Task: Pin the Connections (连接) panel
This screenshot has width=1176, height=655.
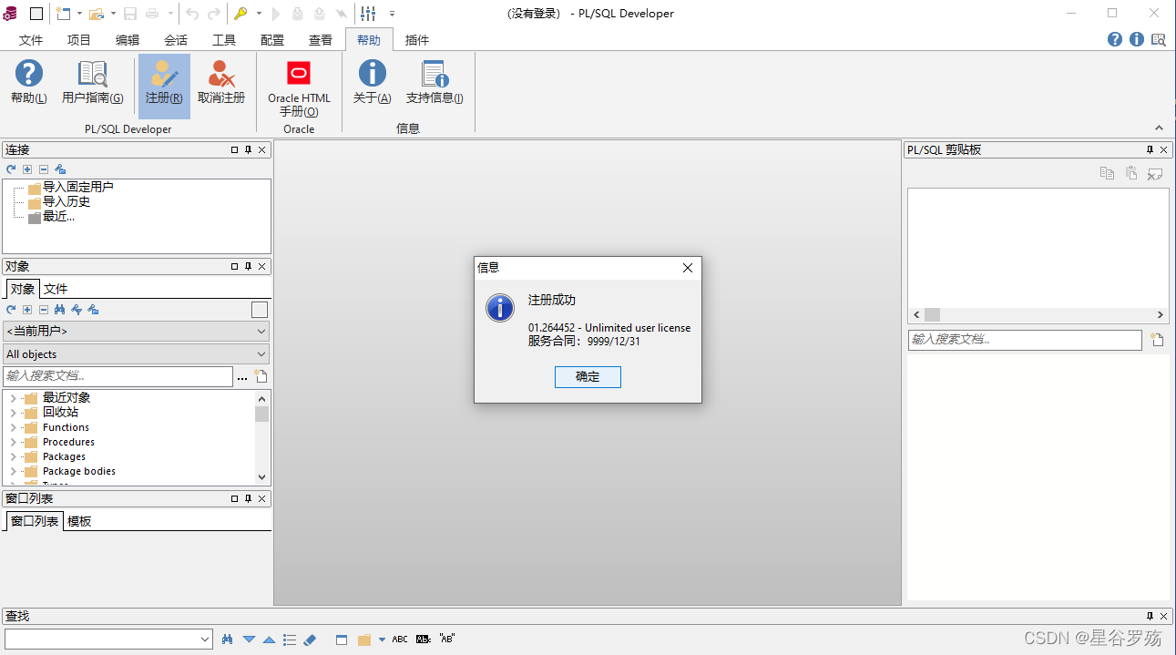Action: point(248,150)
